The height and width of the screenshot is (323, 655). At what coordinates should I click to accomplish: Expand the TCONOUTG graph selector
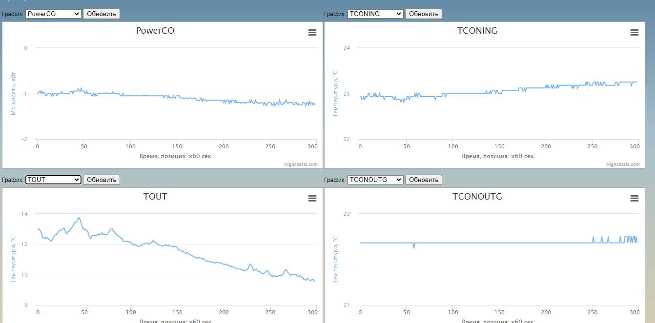(x=375, y=180)
